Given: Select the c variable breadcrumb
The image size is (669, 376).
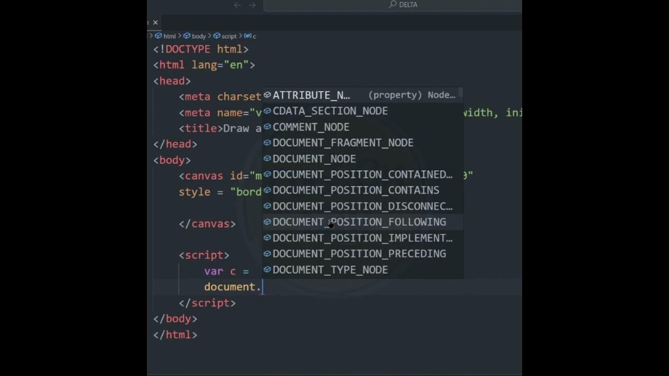Looking at the screenshot, I should pyautogui.click(x=250, y=36).
